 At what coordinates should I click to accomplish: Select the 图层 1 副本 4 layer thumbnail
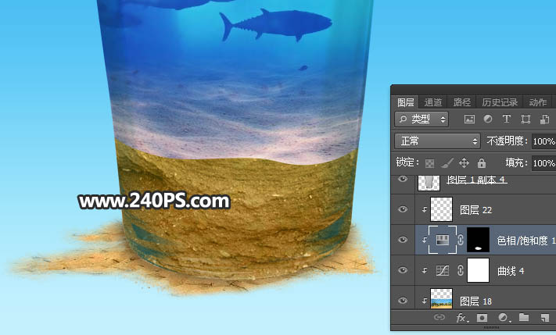click(429, 183)
